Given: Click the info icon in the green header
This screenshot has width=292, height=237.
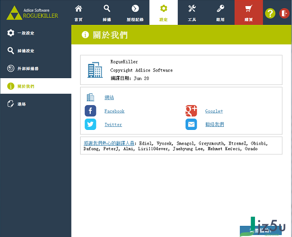Looking at the screenshot, I should click(85, 35).
